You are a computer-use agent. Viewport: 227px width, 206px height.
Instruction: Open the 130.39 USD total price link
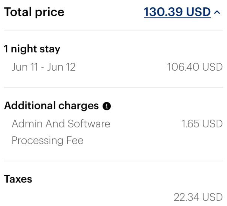tap(177, 12)
